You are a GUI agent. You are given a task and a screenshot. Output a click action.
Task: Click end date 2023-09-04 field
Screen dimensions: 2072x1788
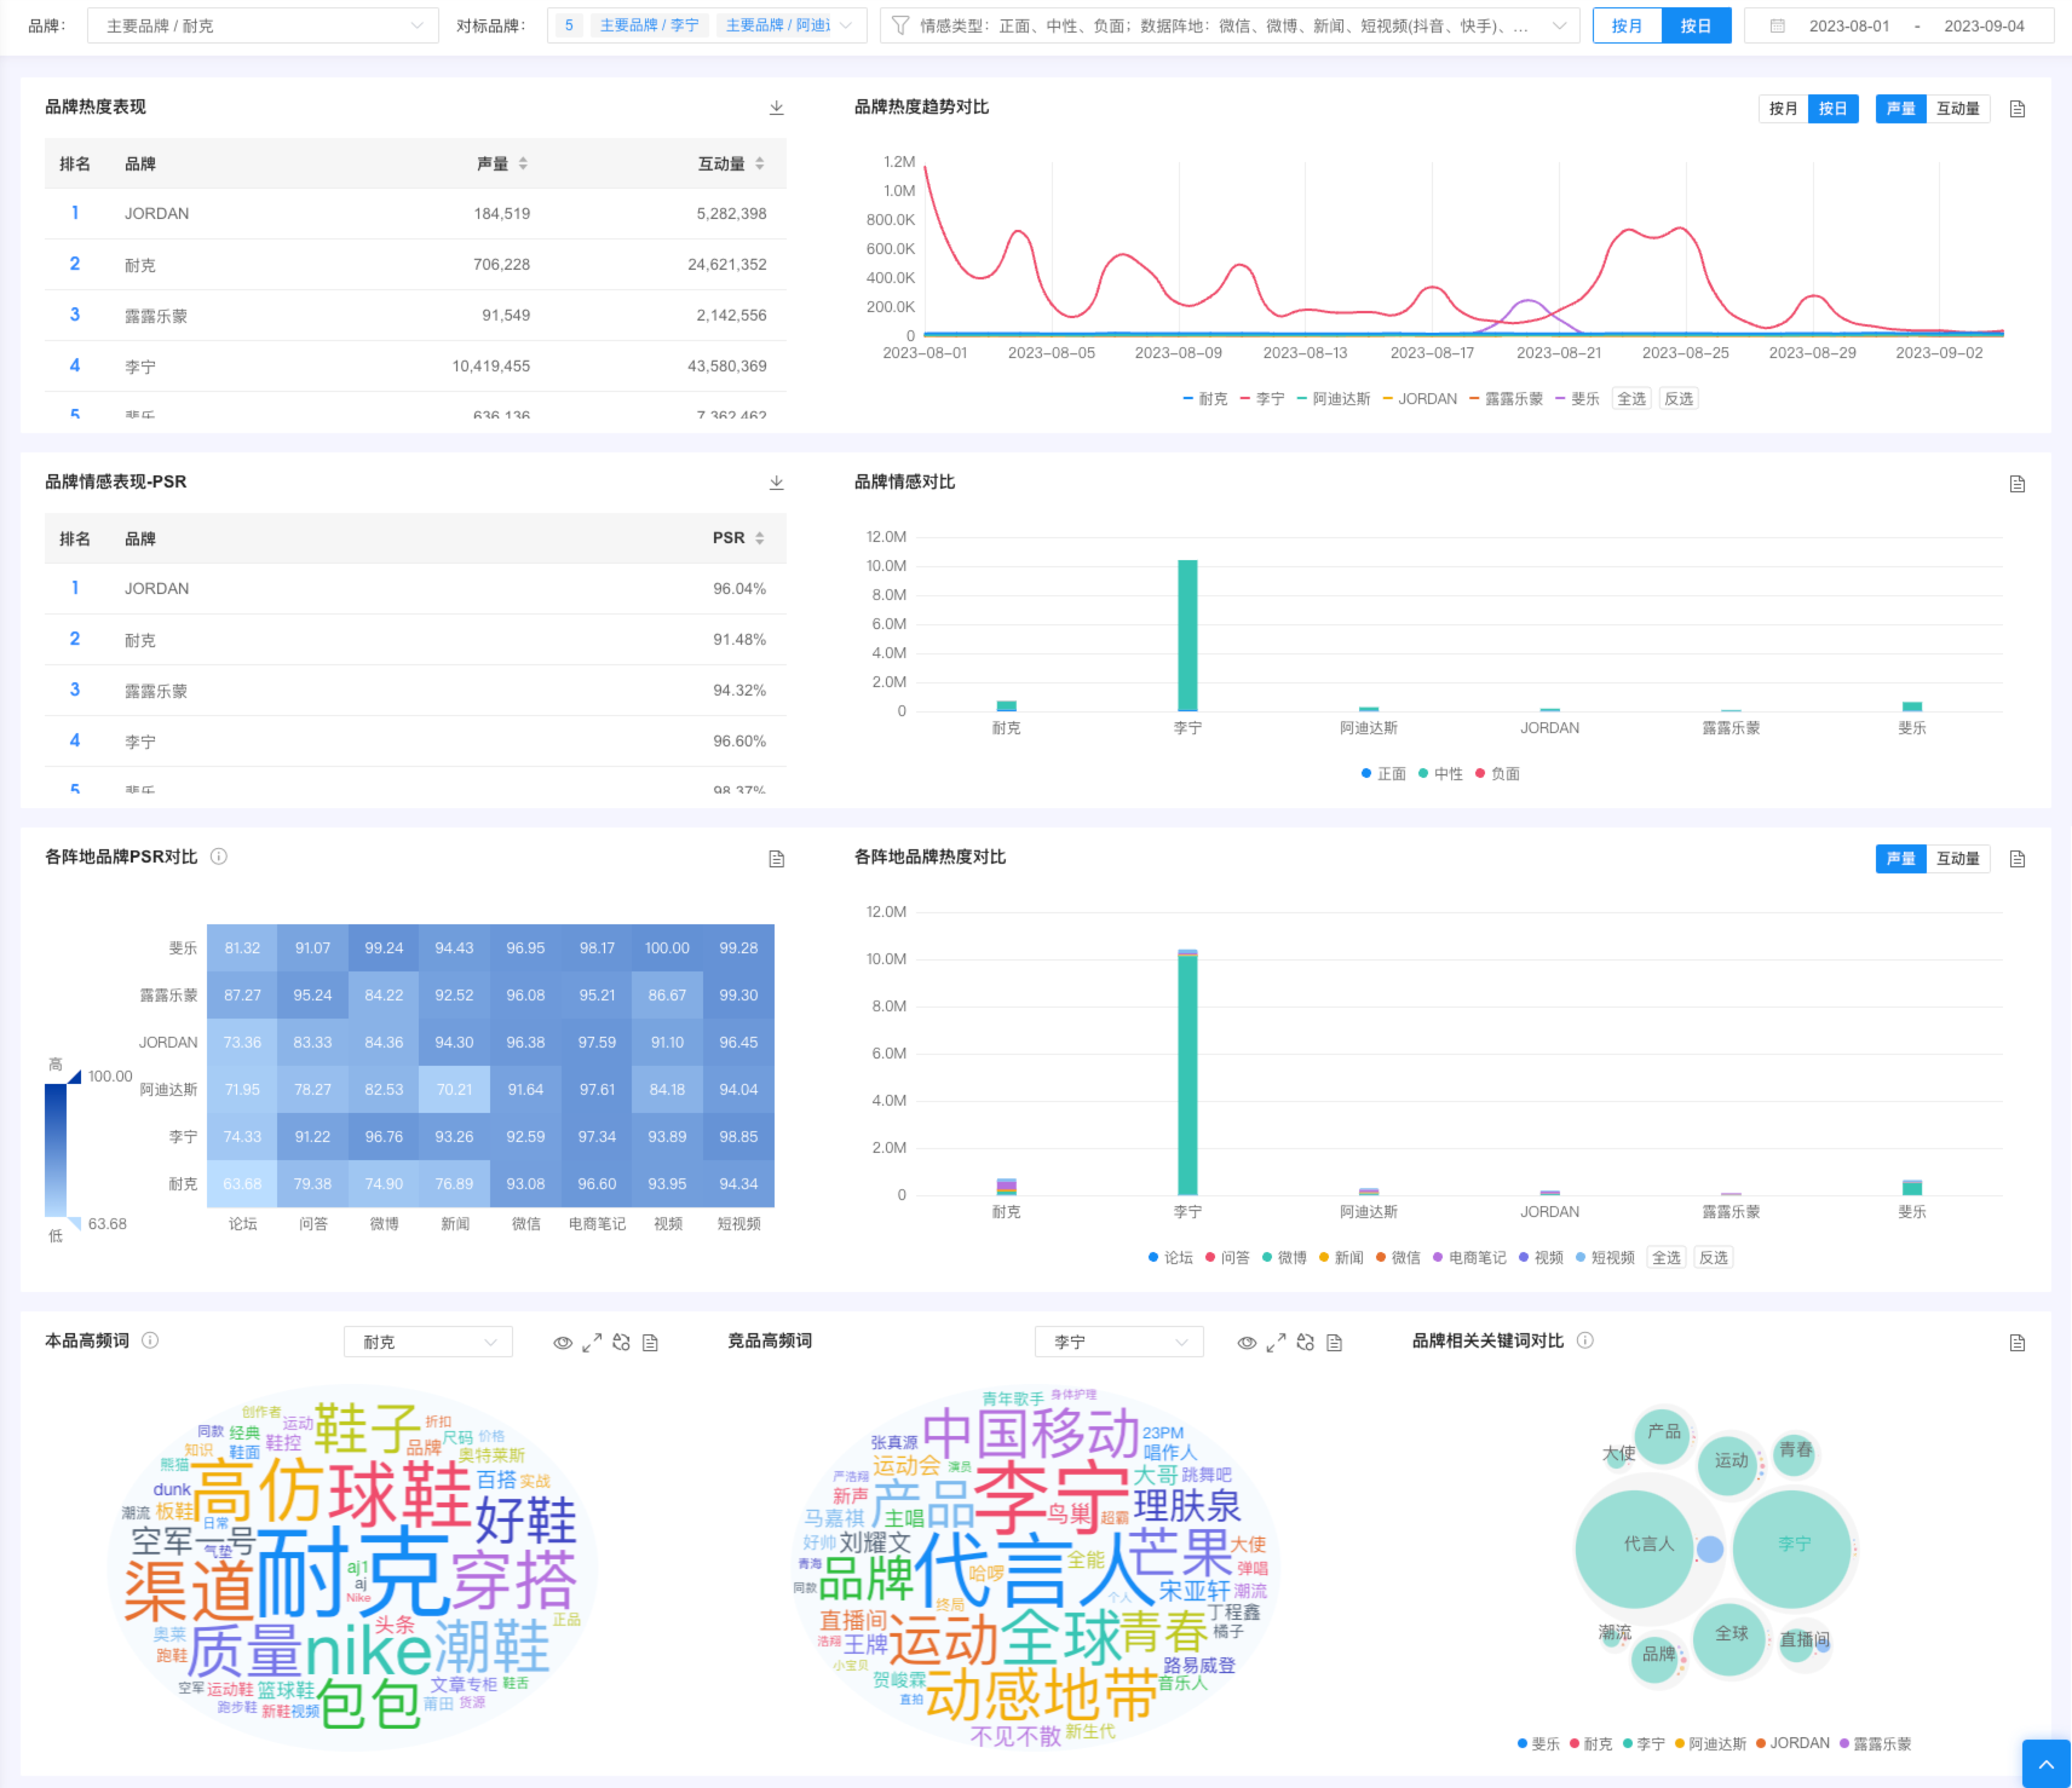[x=1984, y=26]
